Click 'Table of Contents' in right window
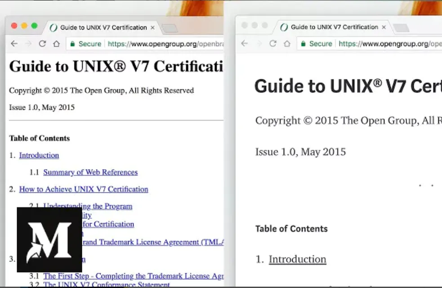Viewport: 442px width, 288px height. 291,228
